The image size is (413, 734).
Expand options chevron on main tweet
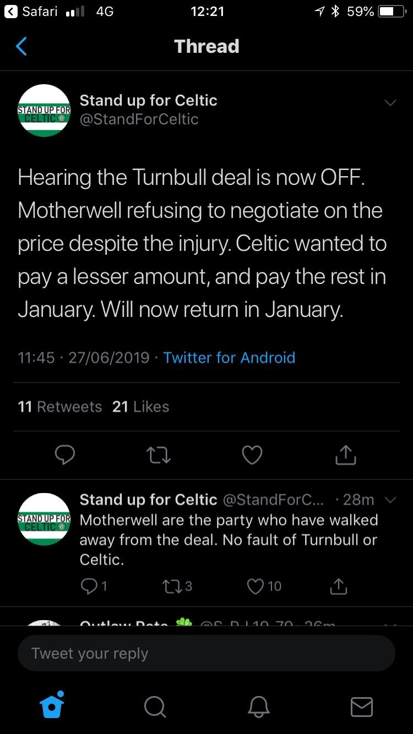coord(390,103)
